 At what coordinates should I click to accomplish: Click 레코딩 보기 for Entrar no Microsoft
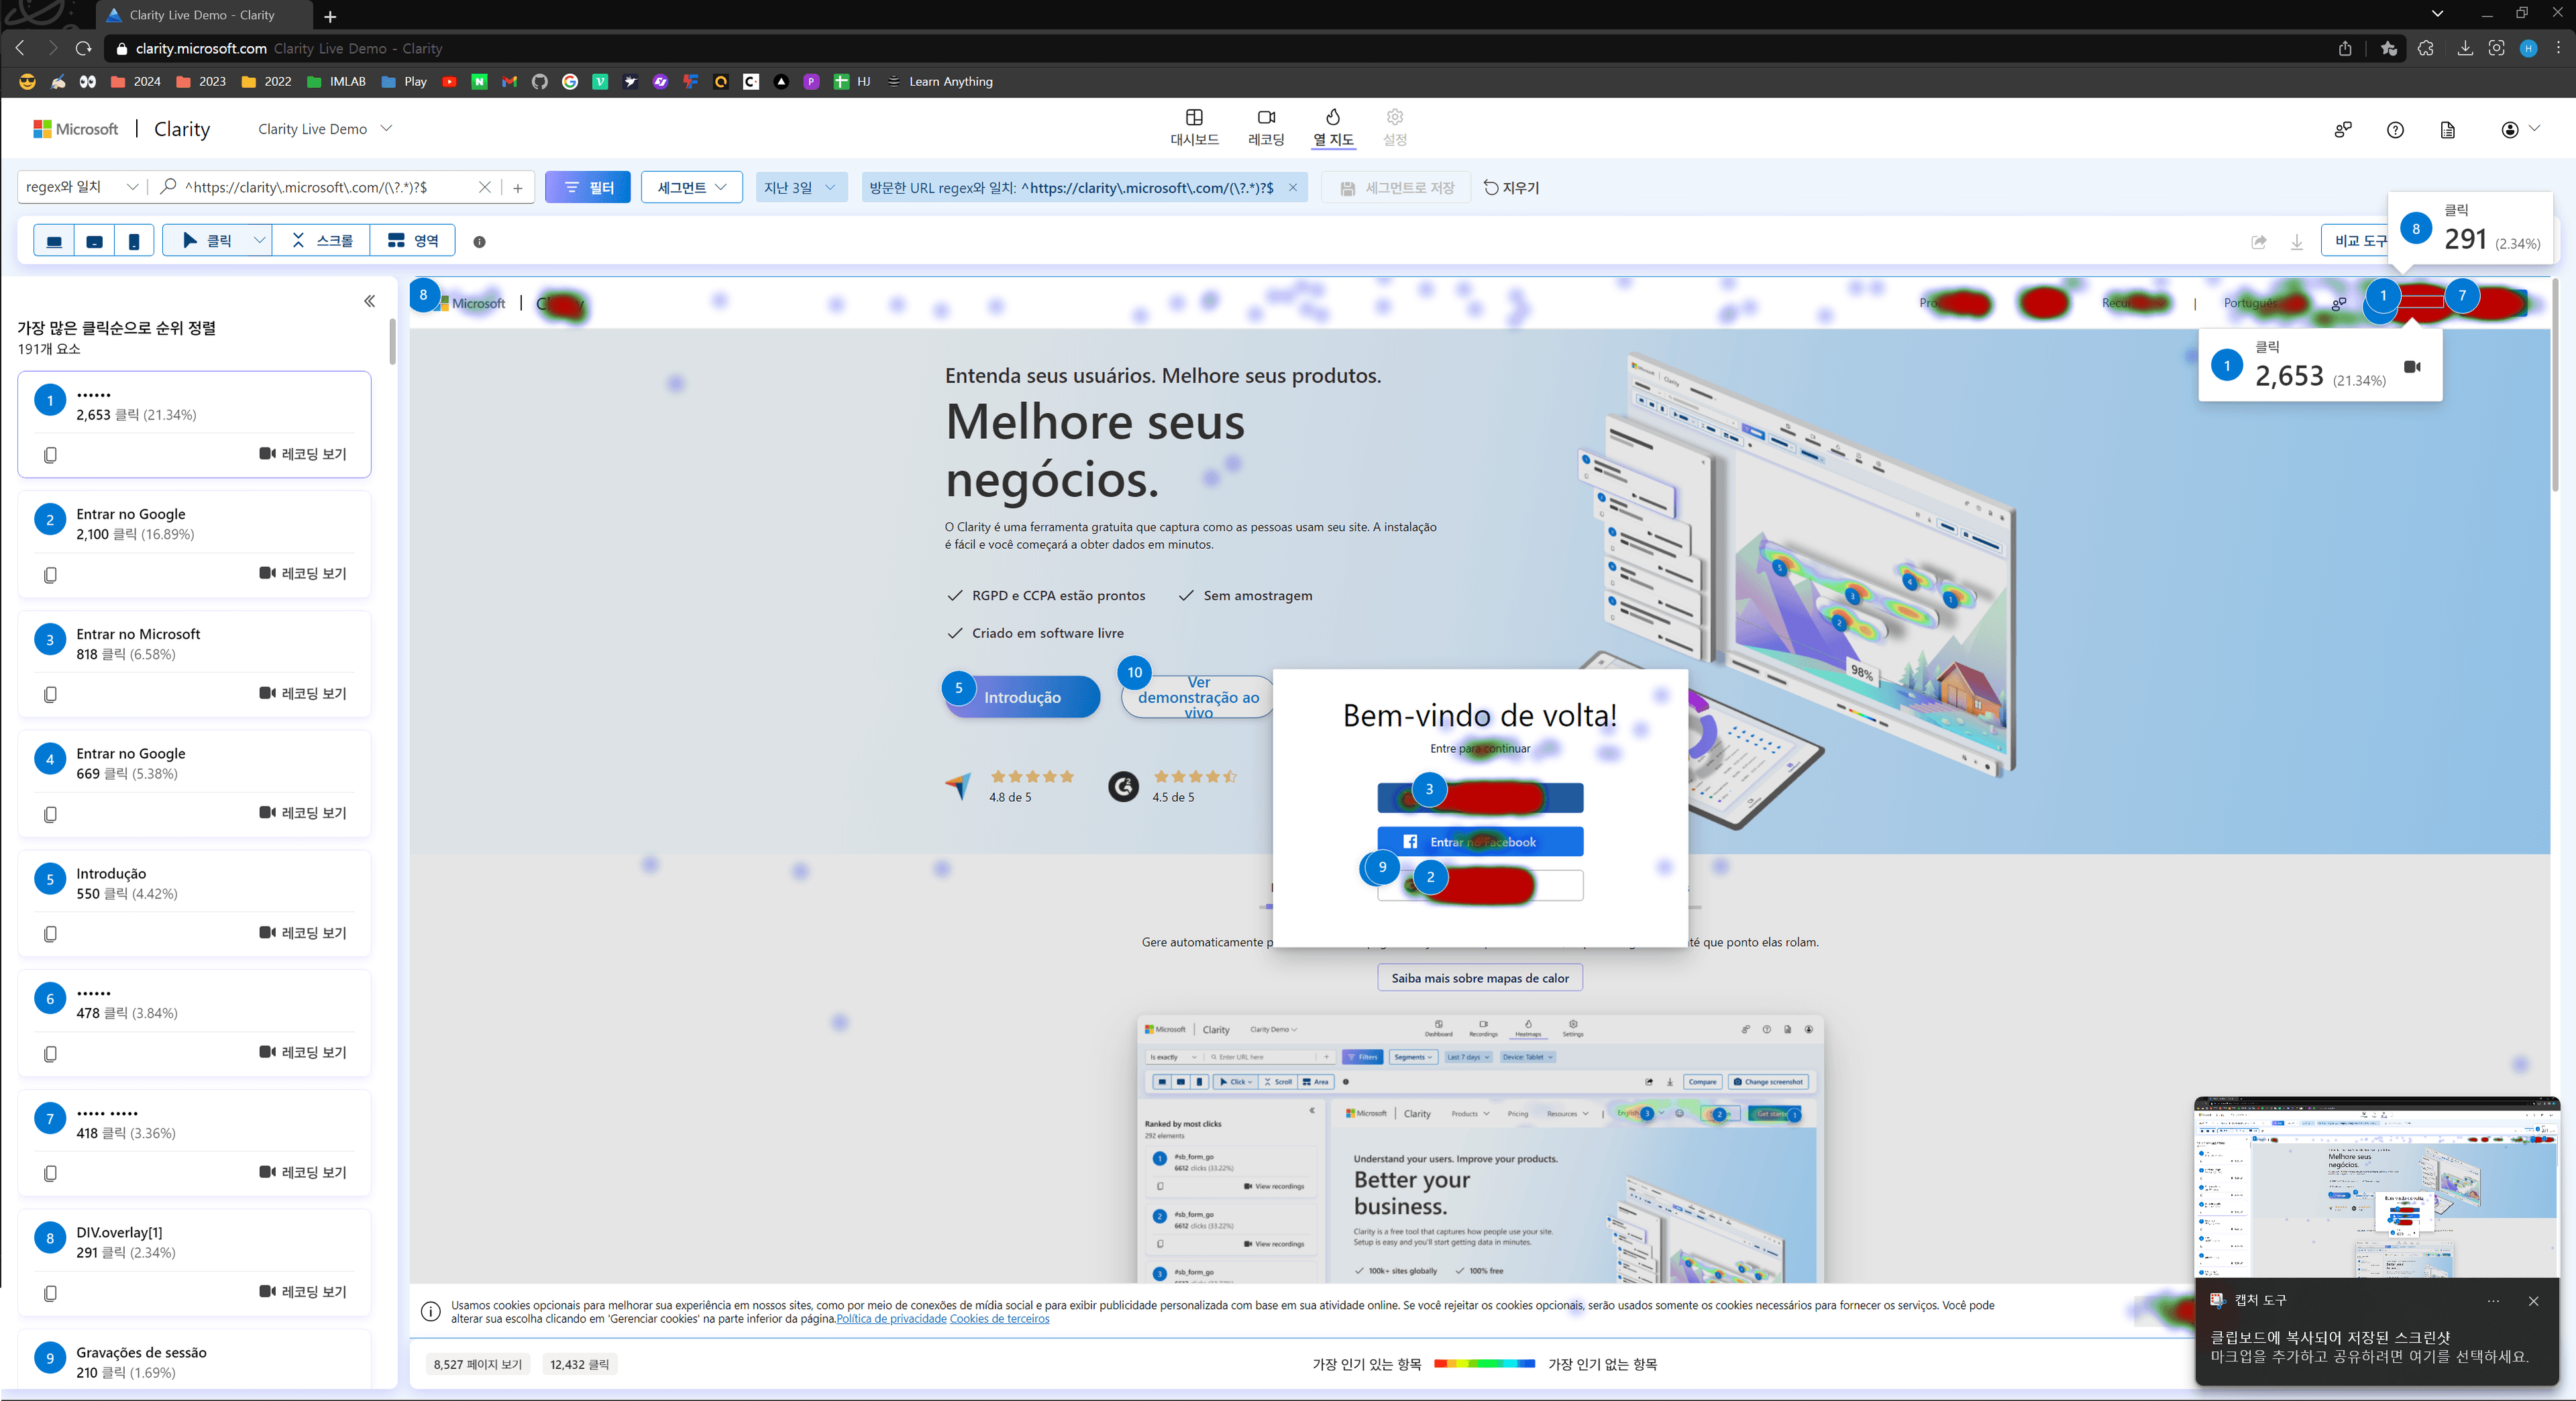coord(303,693)
